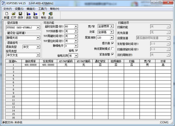Click the 新建 new file icon
Viewport: 175px width, 126px height.
(7, 15)
